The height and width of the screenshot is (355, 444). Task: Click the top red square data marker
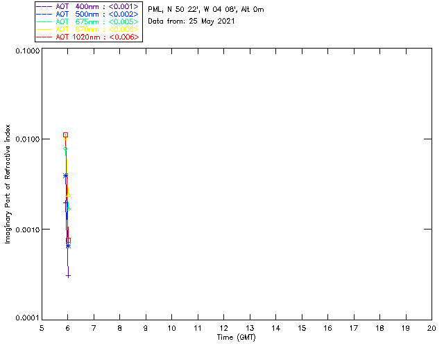(x=65, y=135)
